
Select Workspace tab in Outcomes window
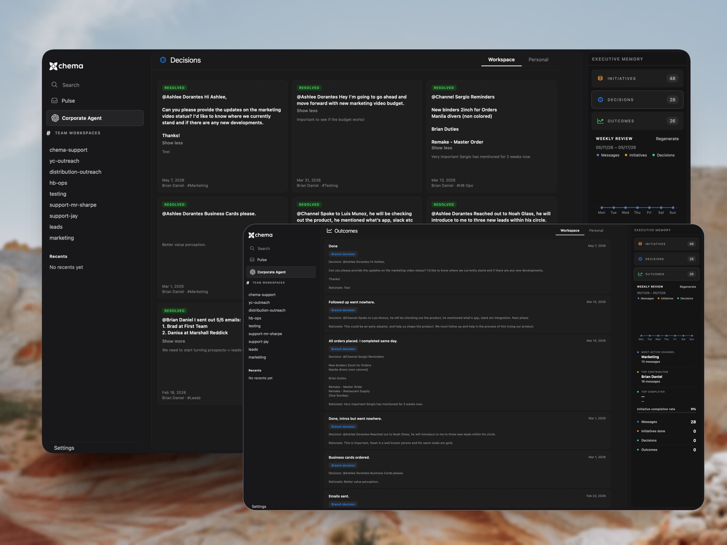tap(570, 231)
